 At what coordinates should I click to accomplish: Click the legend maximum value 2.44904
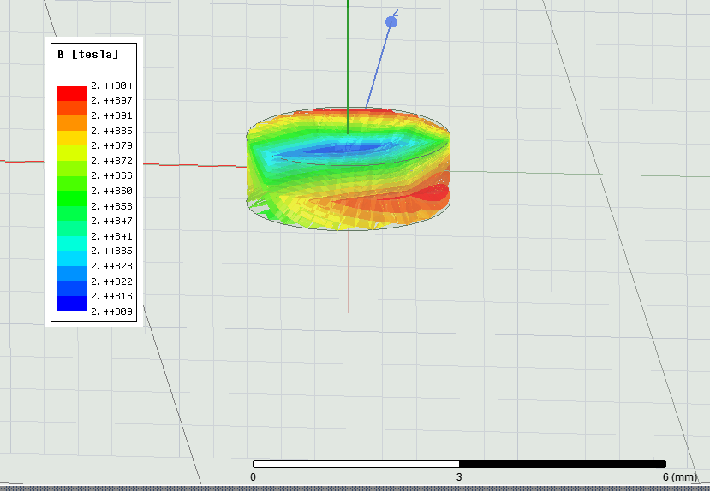point(112,86)
